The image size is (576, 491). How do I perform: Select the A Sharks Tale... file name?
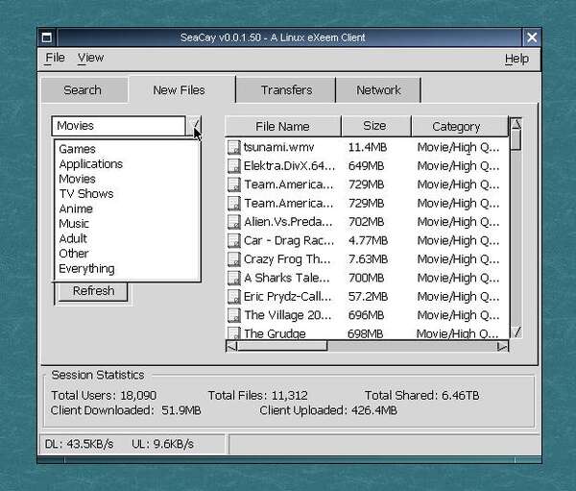click(x=287, y=278)
